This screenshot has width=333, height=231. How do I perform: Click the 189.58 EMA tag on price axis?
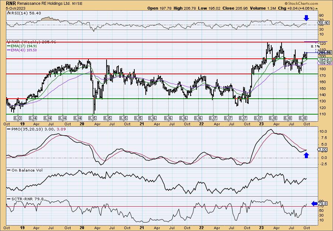point(324,63)
